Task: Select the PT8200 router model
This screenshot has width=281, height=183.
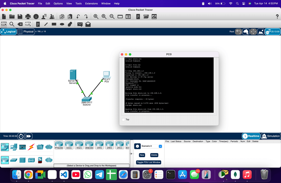Action: [x=59, y=145]
